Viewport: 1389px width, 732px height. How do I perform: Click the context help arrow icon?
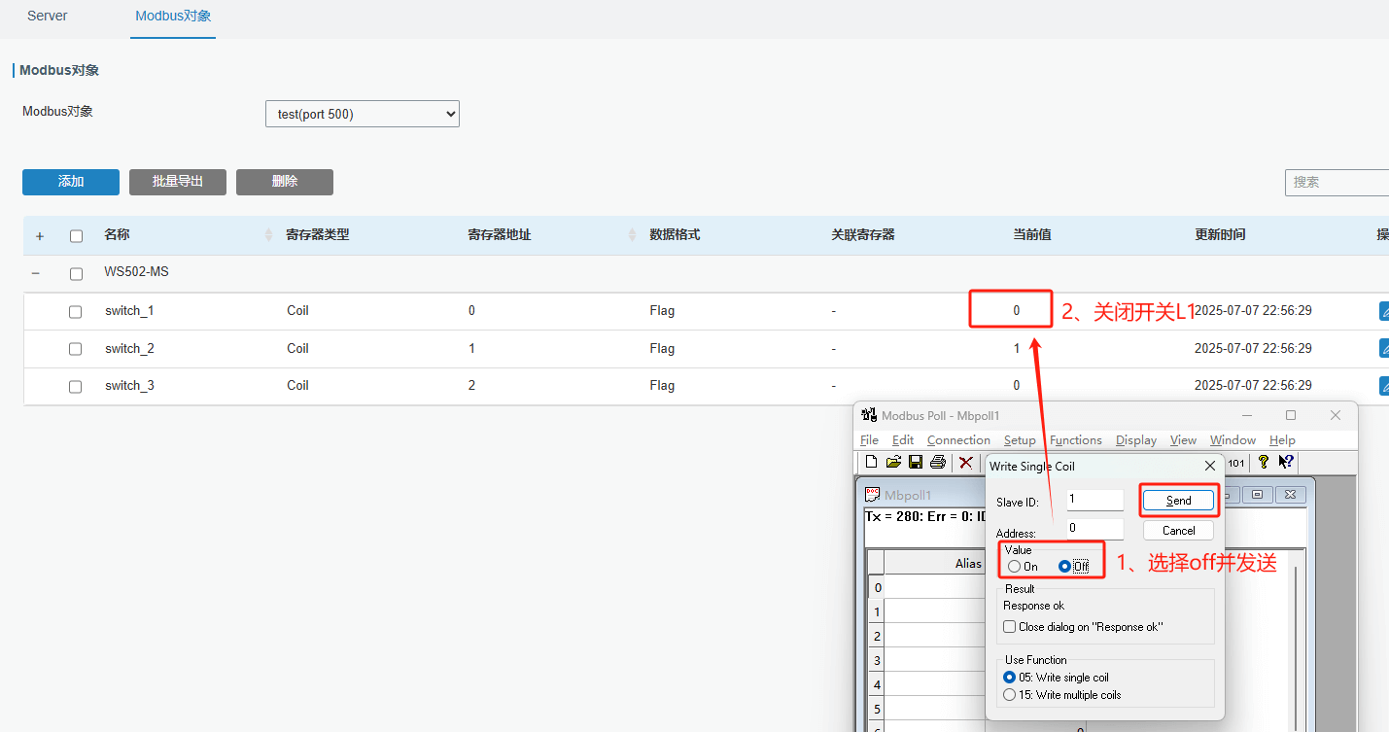click(1286, 463)
